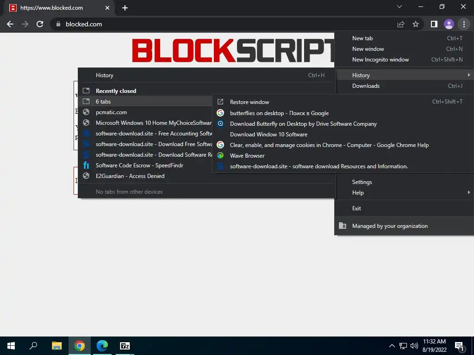Image resolution: width=474 pixels, height=355 pixels.
Task: Reopen software-download.site Resources and Information entry
Action: click(x=343, y=166)
